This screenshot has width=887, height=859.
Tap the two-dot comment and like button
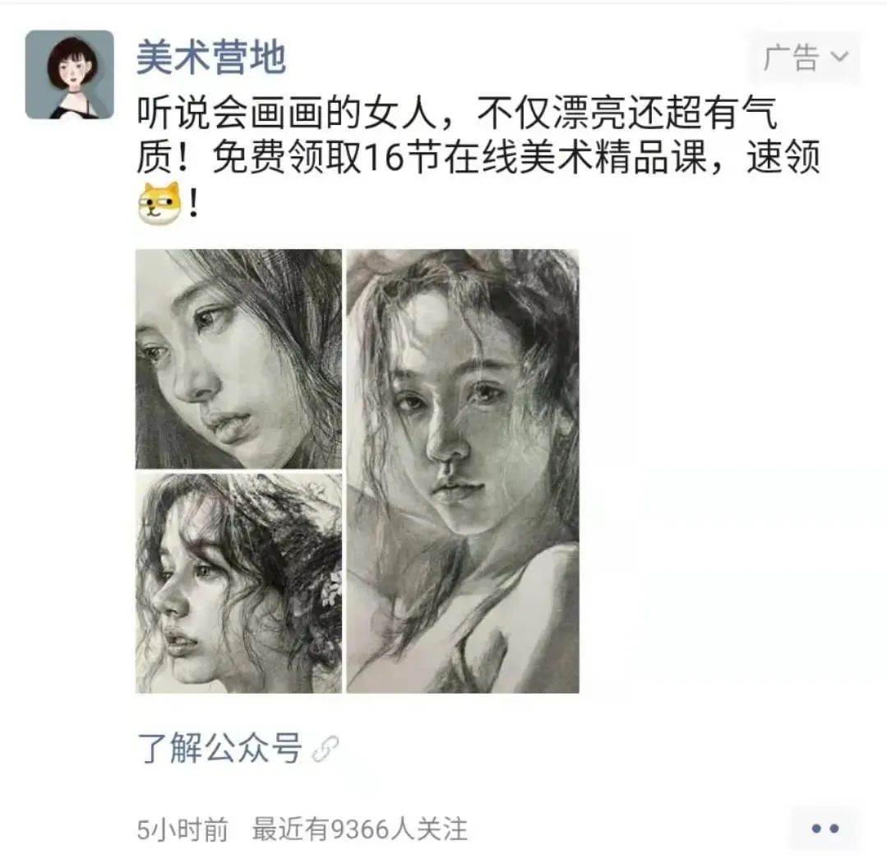(x=825, y=829)
